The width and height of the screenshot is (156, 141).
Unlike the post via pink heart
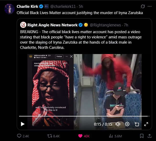pyautogui.click(x=80, y=136)
